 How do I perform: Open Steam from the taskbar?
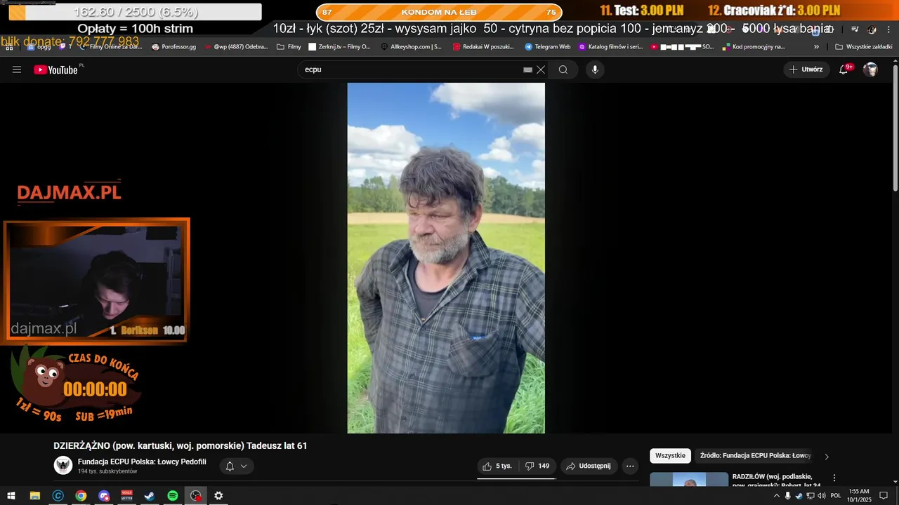[150, 496]
